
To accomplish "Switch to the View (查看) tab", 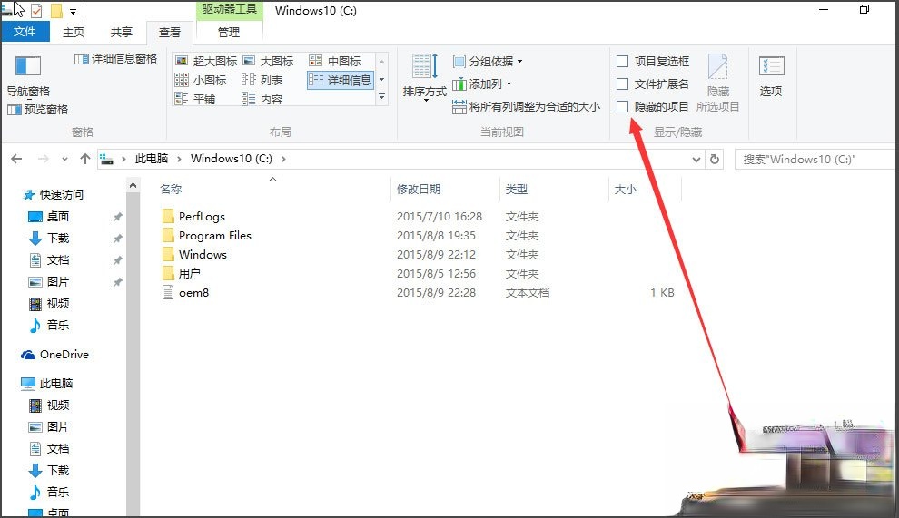I will (170, 33).
